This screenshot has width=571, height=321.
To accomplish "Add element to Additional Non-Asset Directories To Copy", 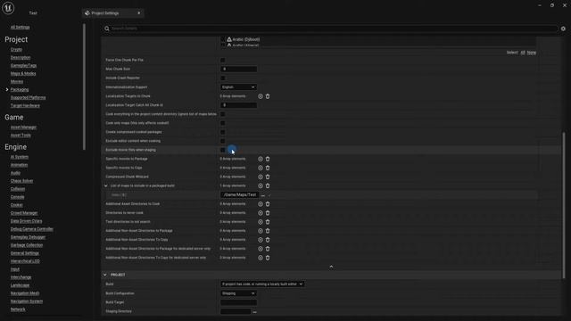I will coord(261,240).
